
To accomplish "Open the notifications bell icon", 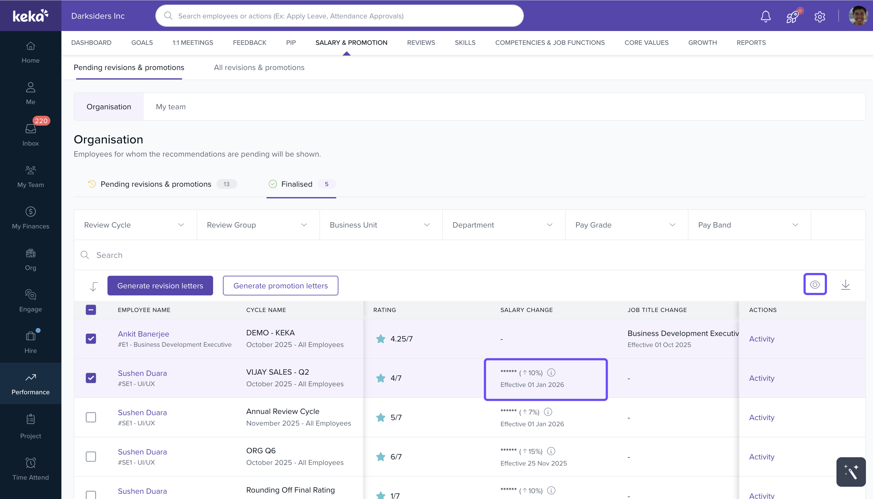I will coord(766,16).
